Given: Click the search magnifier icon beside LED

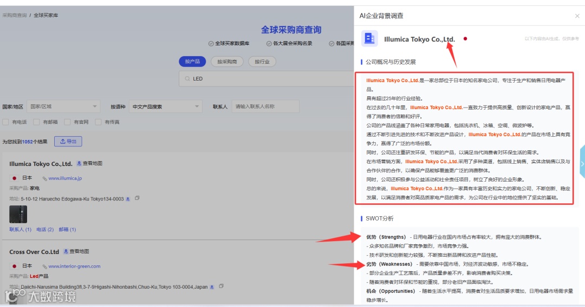Looking at the screenshot, I should tap(187, 78).
